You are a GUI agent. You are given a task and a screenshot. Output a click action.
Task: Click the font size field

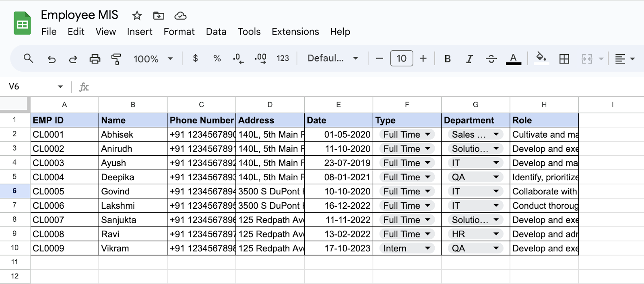(401, 58)
